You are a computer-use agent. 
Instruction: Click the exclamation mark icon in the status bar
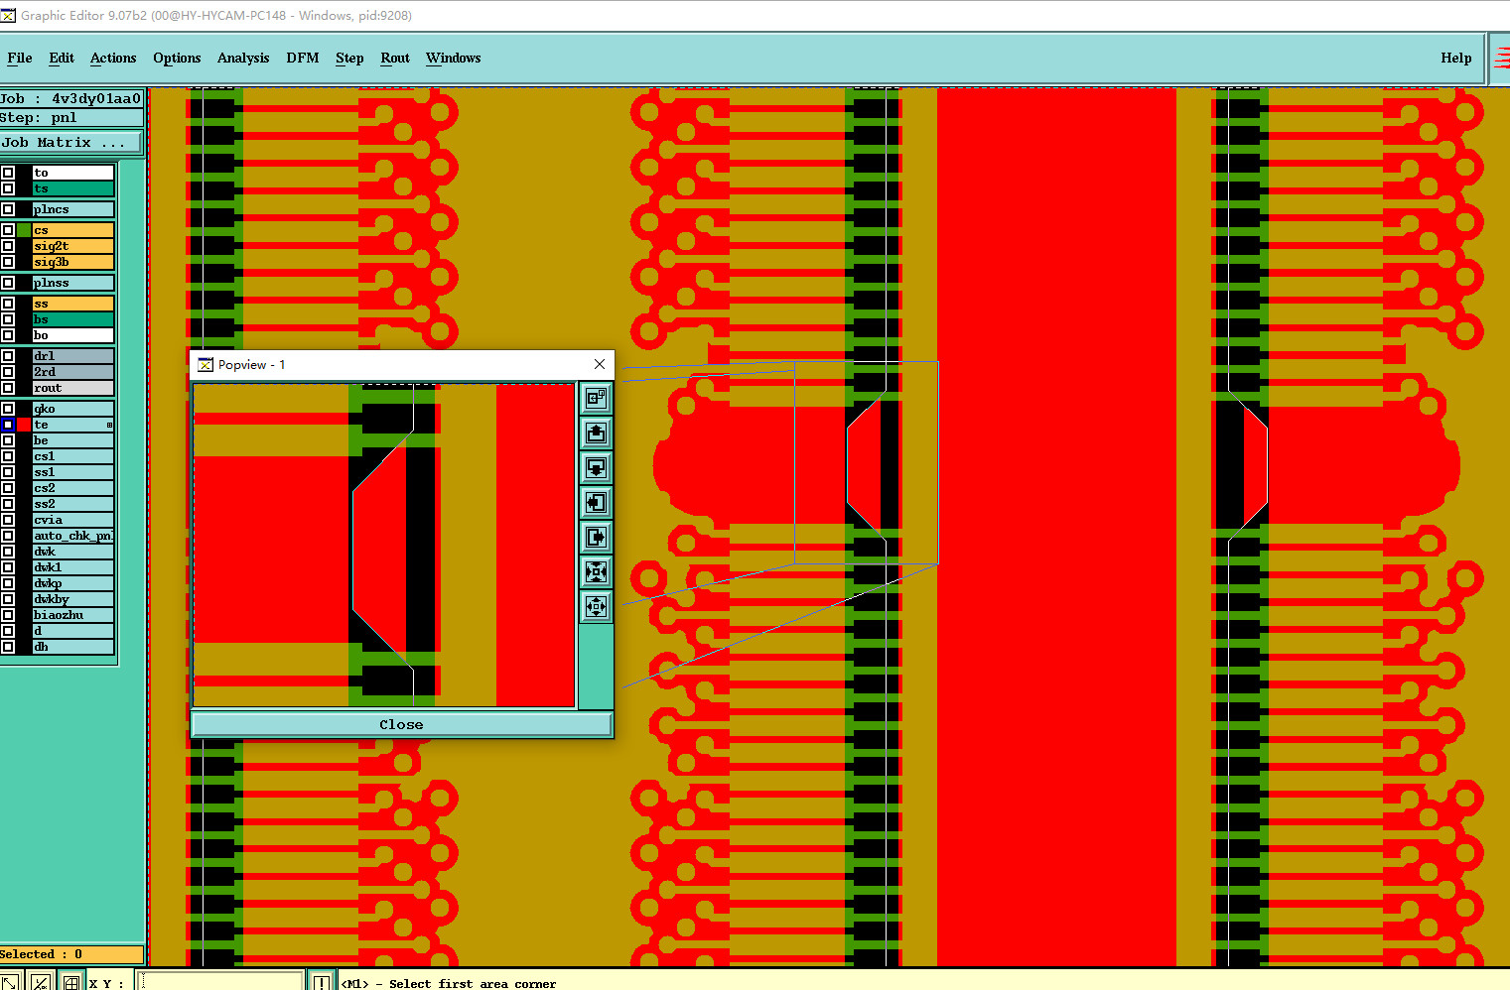point(323,982)
